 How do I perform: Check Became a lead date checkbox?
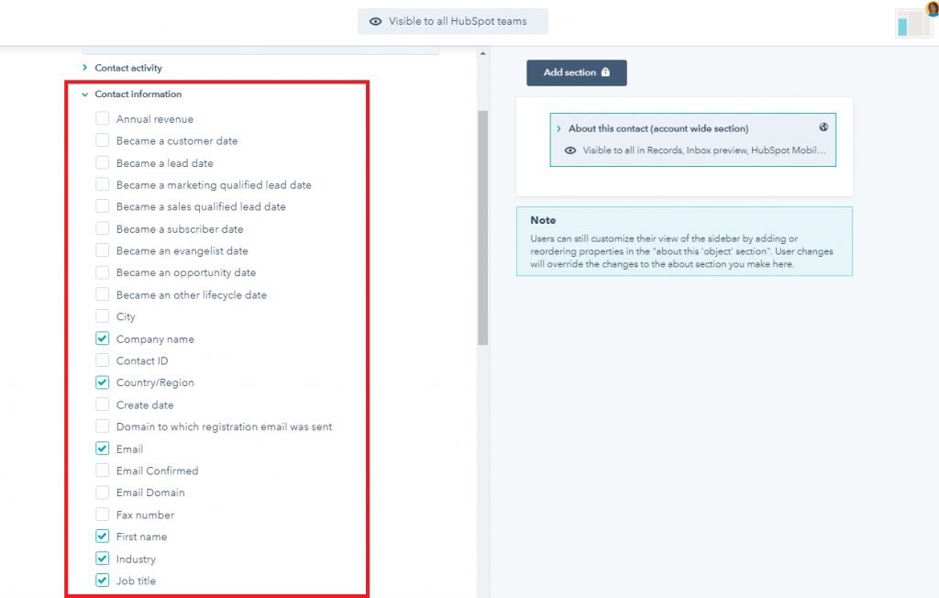coord(103,162)
